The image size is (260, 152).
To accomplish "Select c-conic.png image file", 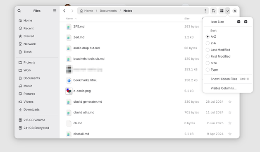I will pyautogui.click(x=82, y=91).
